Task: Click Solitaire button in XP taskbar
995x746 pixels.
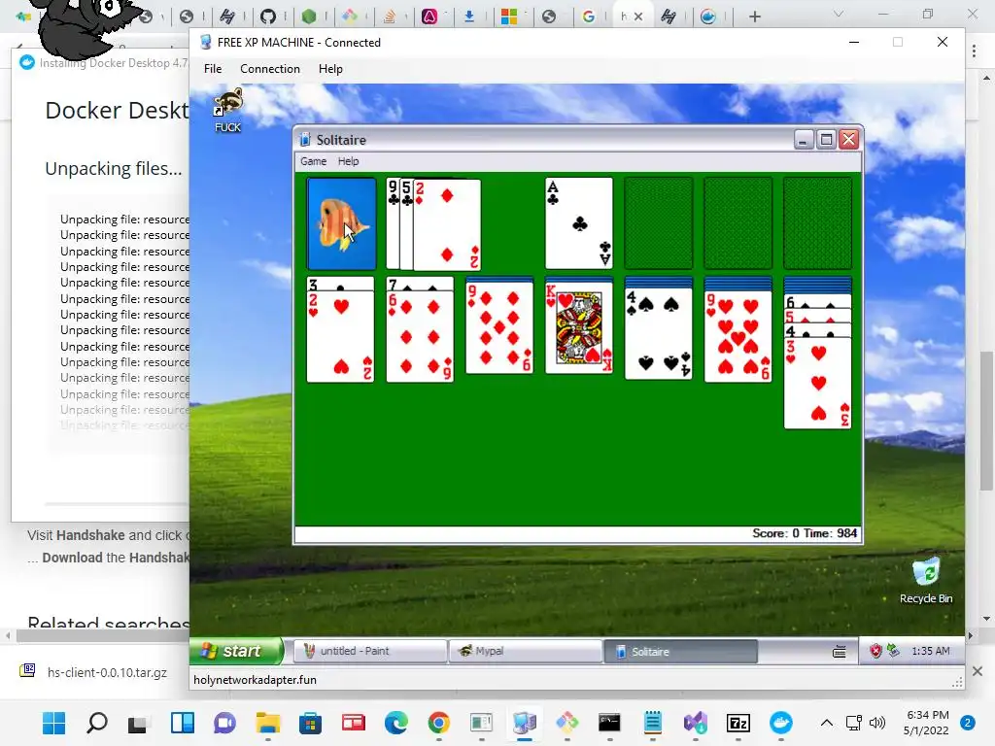Action: [x=680, y=651]
